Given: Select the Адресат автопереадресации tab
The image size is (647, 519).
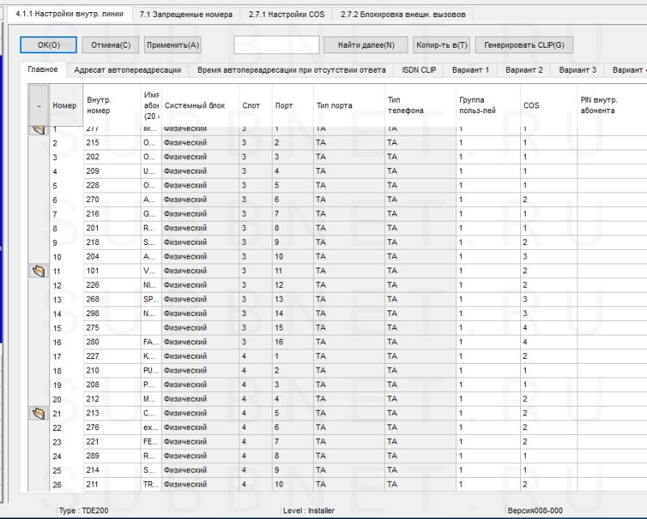Looking at the screenshot, I should click(x=127, y=70).
